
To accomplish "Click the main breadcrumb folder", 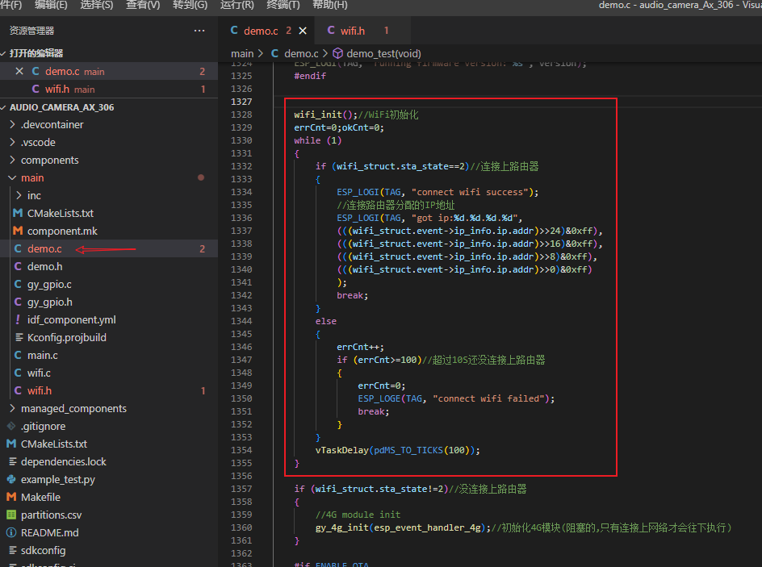I will (242, 53).
